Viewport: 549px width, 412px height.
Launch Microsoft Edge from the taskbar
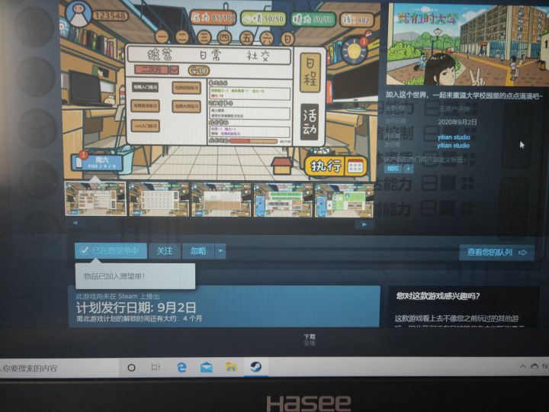point(181,368)
